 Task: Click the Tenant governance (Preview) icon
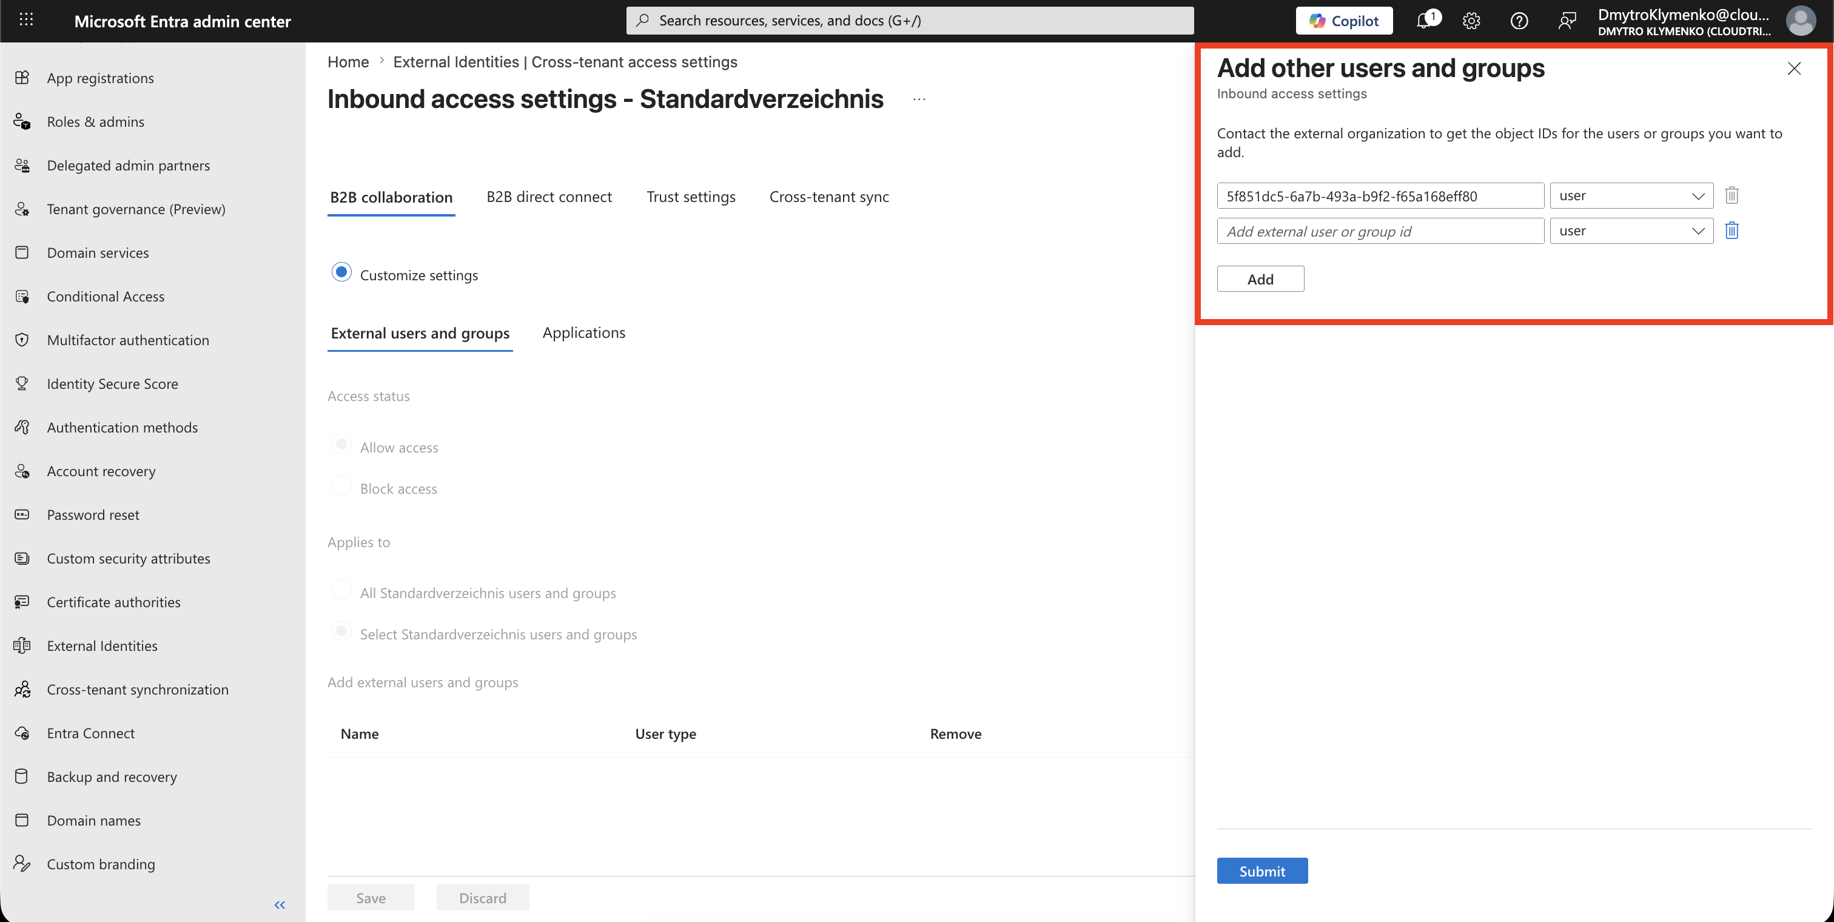tap(22, 209)
